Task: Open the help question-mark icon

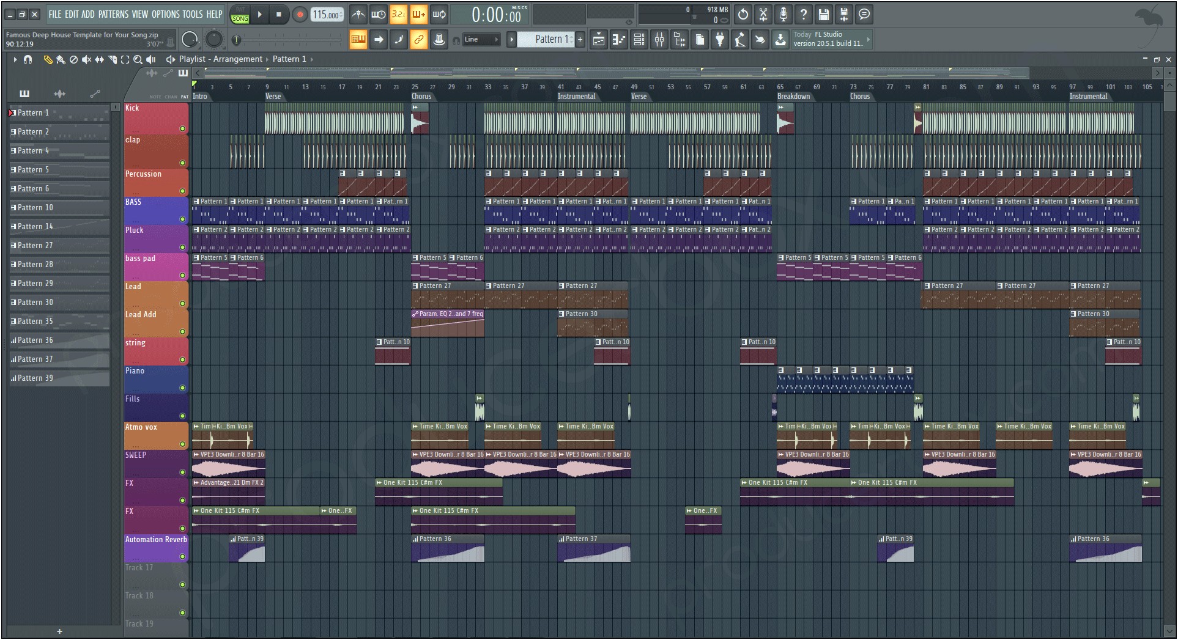Action: click(803, 14)
